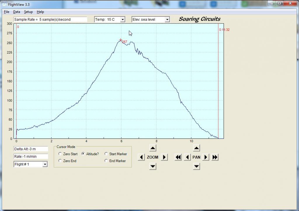The image size is (299, 211).
Task: Pan left with single arrow
Action: click(187, 157)
